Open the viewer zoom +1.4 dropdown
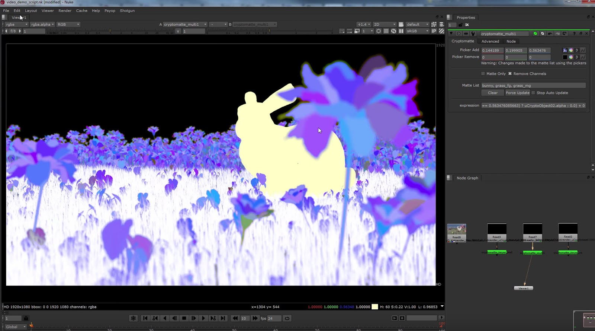This screenshot has height=331, width=595. [x=364, y=24]
